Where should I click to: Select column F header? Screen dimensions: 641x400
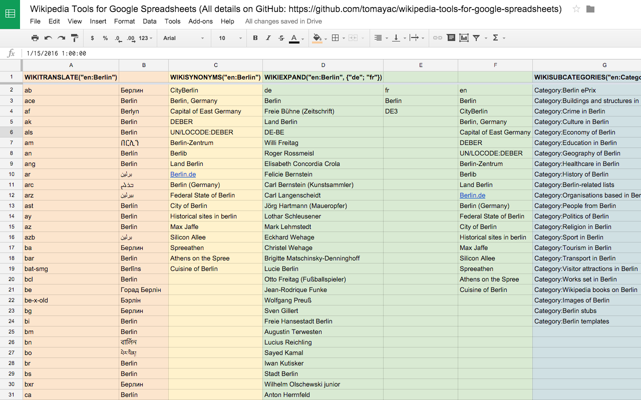(495, 65)
